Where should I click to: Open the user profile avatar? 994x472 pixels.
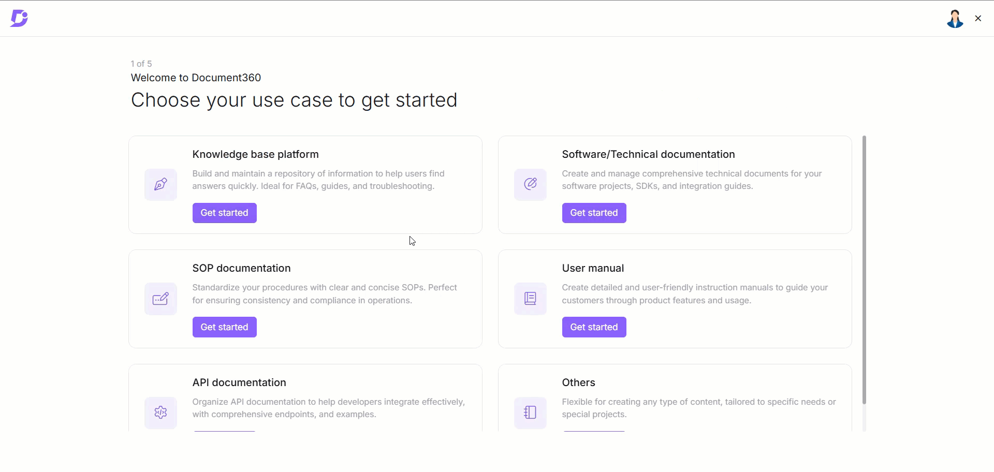coord(955,19)
